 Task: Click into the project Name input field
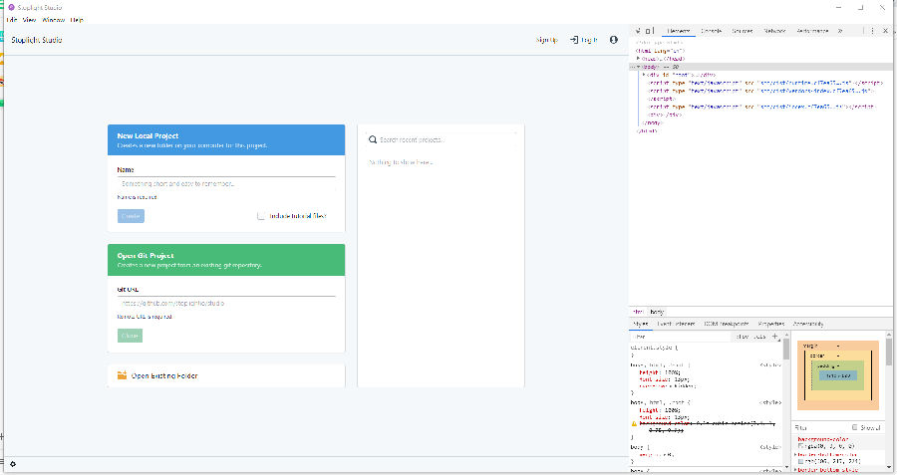(x=226, y=183)
